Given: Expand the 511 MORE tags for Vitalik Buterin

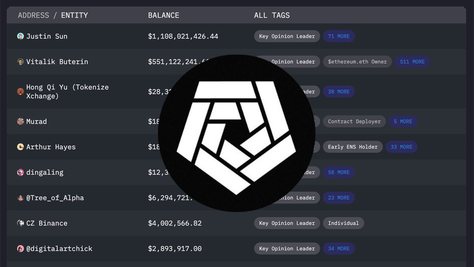Looking at the screenshot, I should coord(412,62).
